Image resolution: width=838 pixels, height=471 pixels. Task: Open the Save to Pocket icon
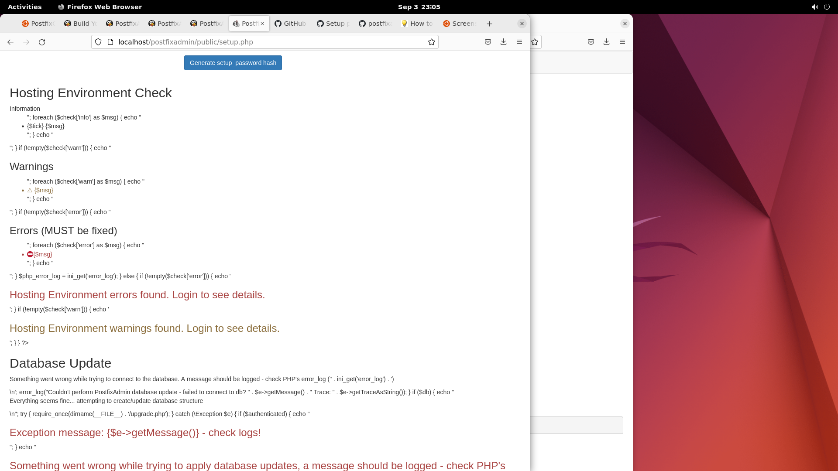tap(488, 42)
